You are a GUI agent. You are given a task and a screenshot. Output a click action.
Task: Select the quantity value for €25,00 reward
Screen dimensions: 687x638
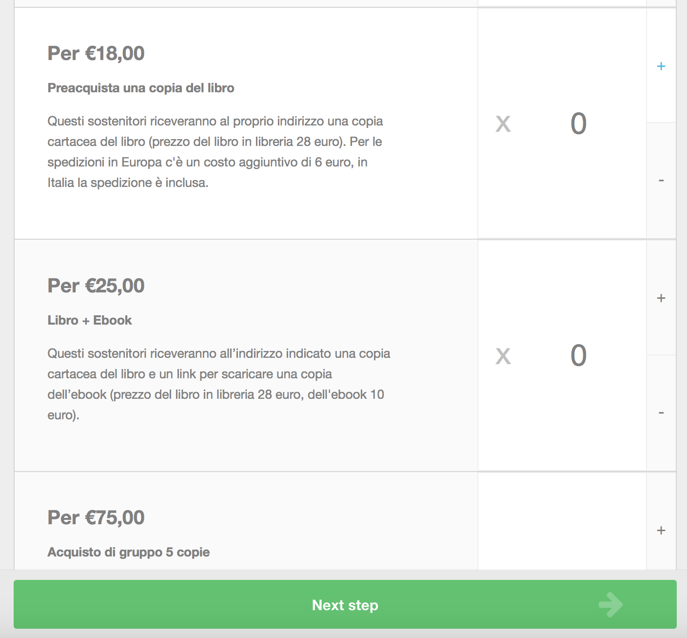coord(579,355)
